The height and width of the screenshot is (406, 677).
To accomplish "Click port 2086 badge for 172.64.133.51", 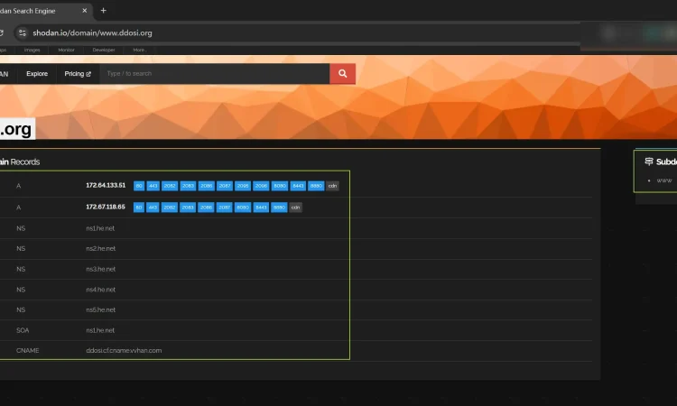I will (x=206, y=186).
